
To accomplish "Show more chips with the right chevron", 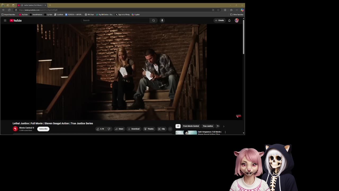I will point(224,126).
